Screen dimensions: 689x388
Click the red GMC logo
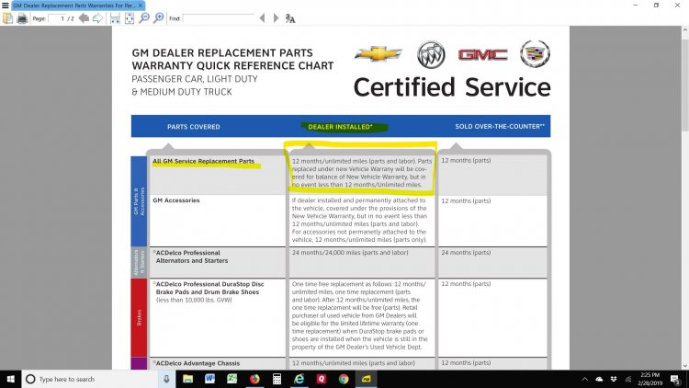tap(482, 54)
